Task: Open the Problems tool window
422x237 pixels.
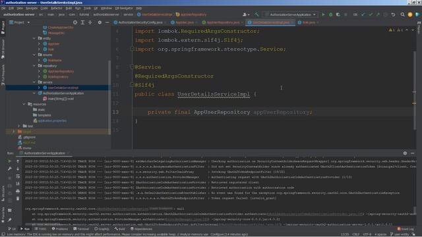Action: pyautogui.click(x=60, y=229)
